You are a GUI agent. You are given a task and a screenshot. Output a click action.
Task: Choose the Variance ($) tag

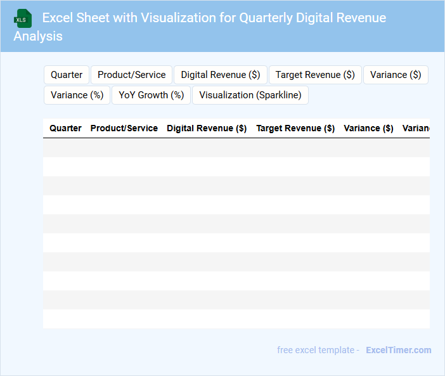(396, 75)
